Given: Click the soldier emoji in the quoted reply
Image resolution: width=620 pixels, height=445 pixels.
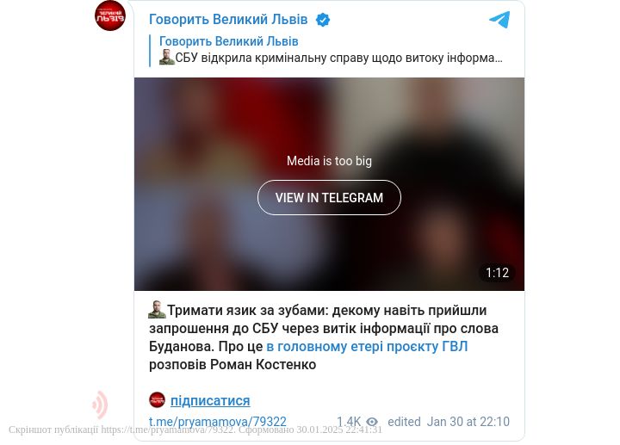Looking at the screenshot, I should (x=167, y=58).
